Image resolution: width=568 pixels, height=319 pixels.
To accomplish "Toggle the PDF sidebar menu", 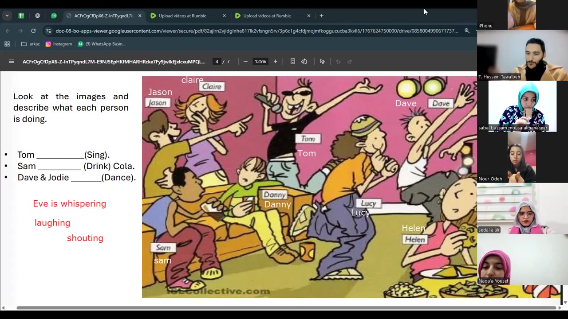I will click(x=12, y=62).
